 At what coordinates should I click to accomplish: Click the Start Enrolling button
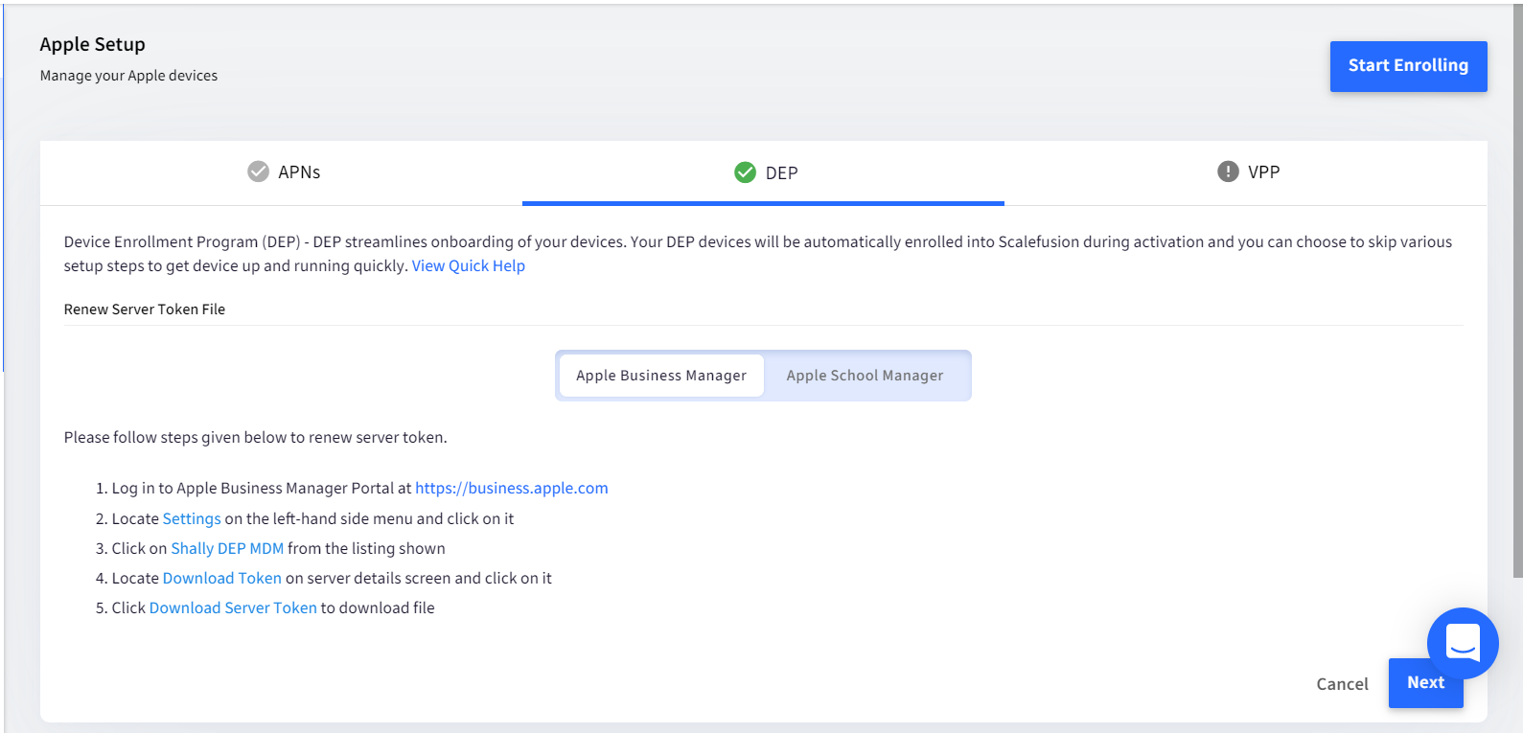(x=1408, y=66)
